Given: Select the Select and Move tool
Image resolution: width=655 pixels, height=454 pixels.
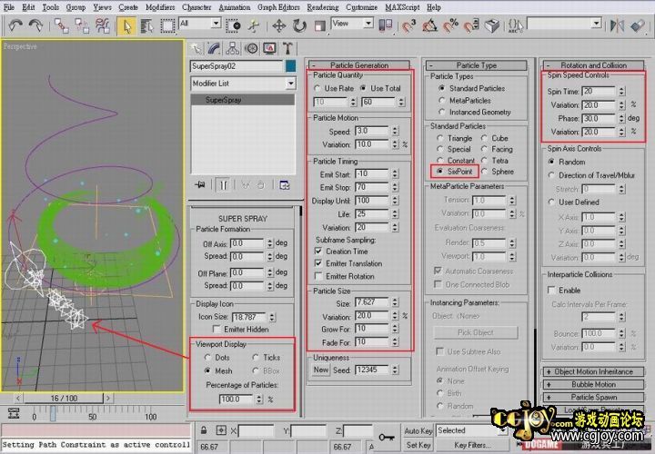Looking at the screenshot, I should (x=278, y=25).
